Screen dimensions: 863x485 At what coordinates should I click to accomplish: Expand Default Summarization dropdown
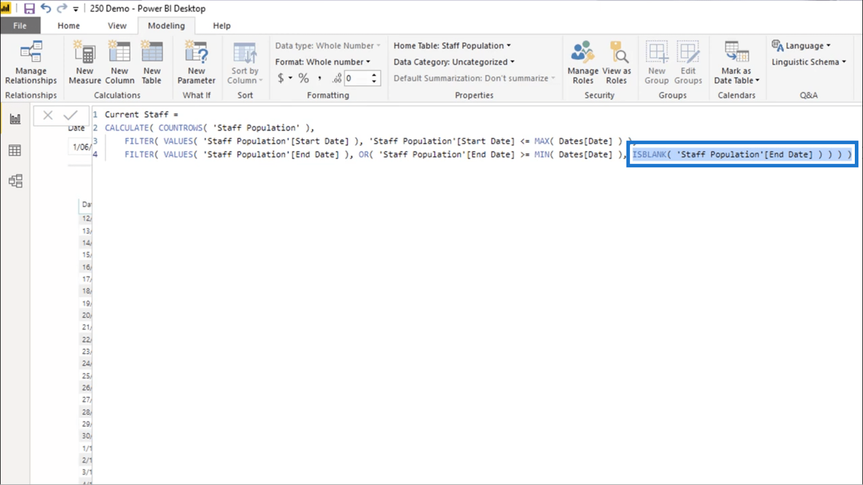474,78
